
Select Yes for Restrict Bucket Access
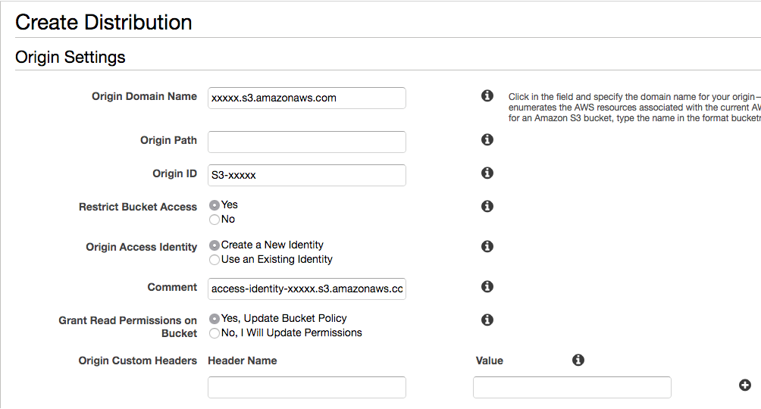(x=215, y=205)
